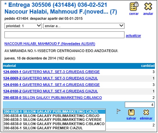Focus the empty text field beside actualizar
158x133 pixels.
64,35
